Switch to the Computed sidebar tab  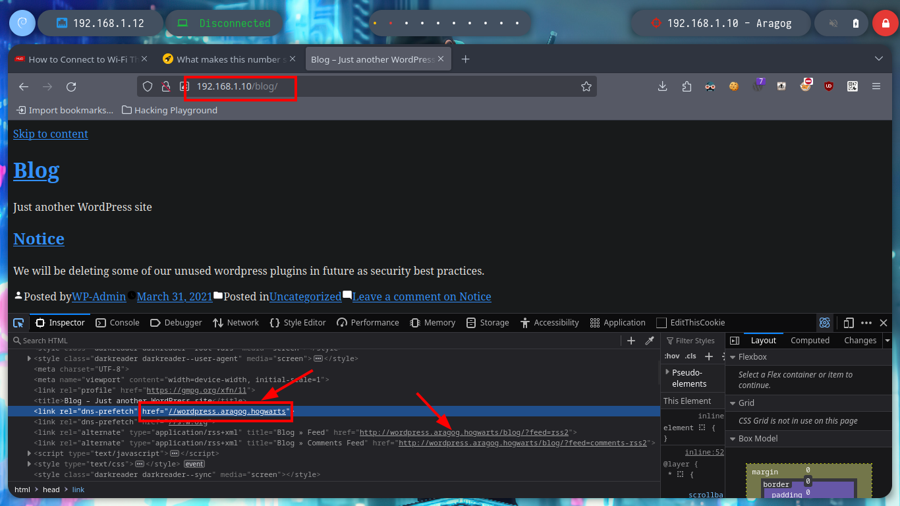point(810,341)
